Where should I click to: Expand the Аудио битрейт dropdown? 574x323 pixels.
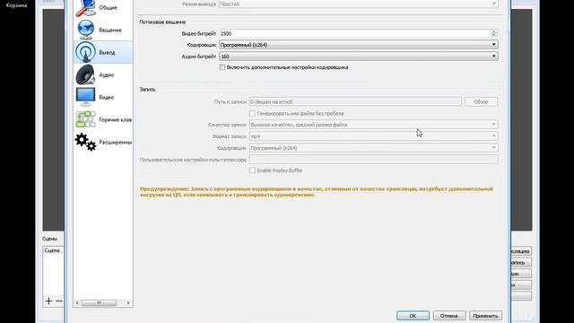pos(359,57)
